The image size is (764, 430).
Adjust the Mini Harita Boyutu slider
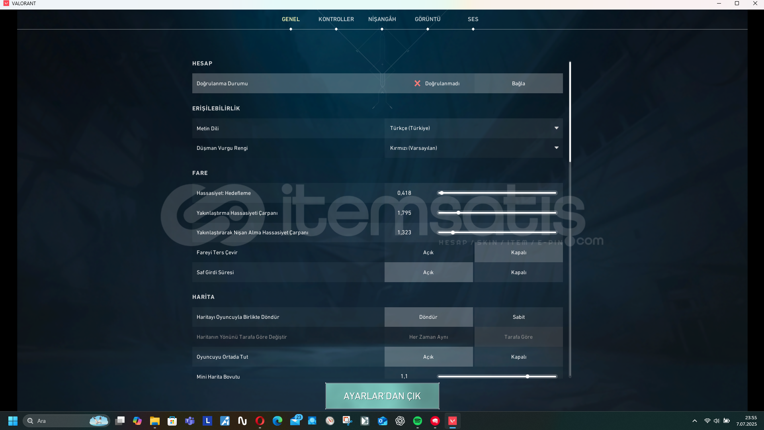point(497,377)
